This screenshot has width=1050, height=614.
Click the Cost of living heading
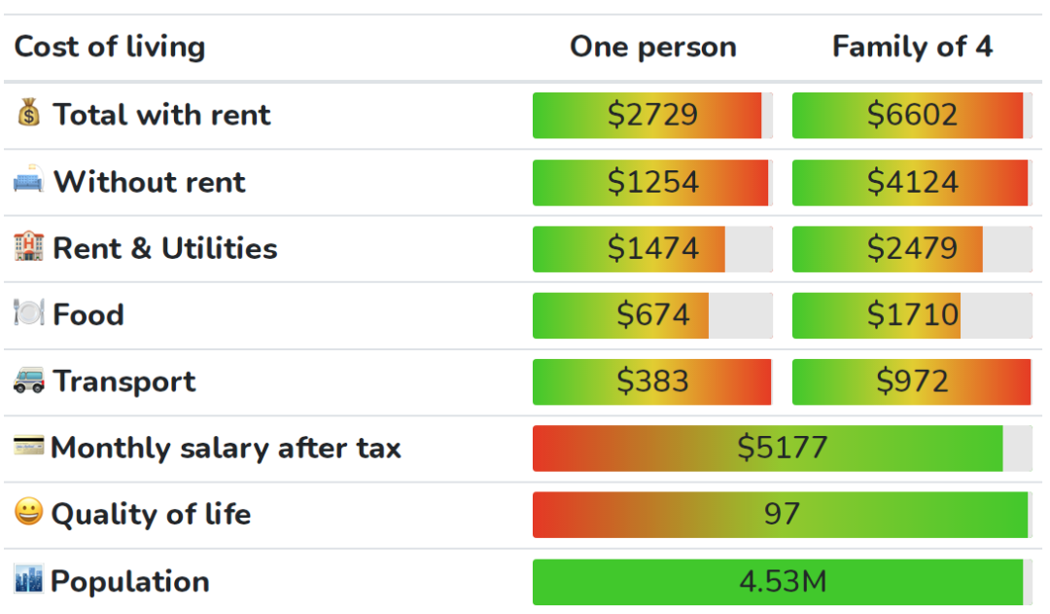110,47
